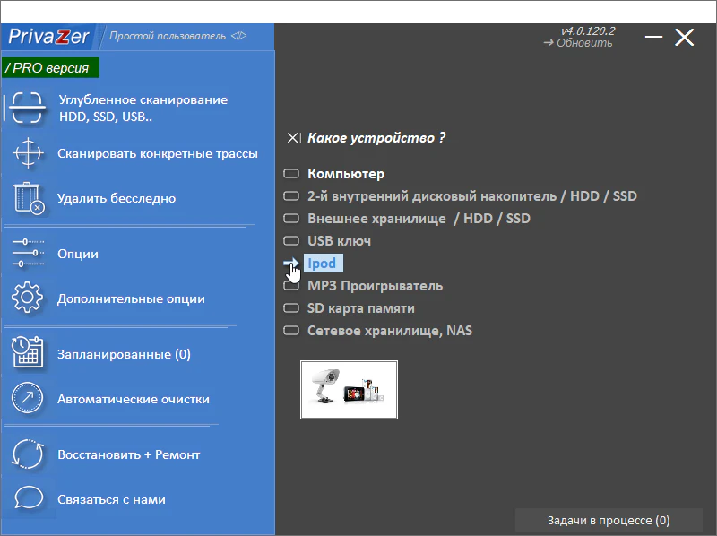Click the devices thumbnail image

(x=349, y=390)
